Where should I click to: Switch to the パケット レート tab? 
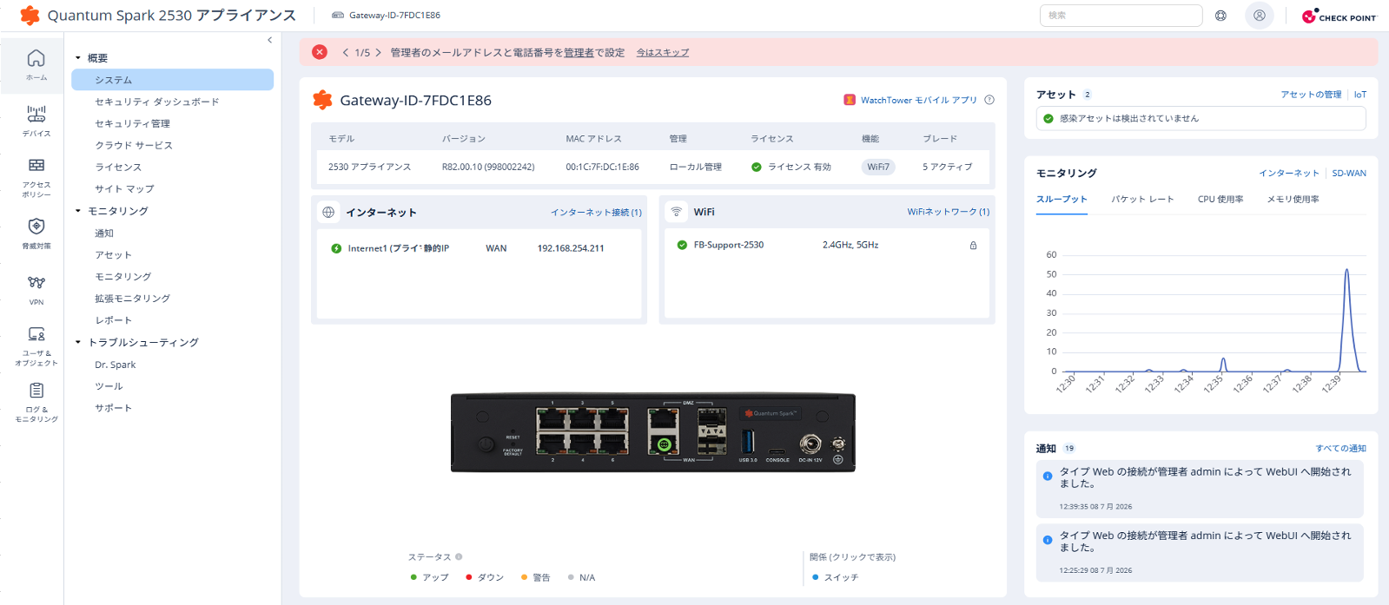tap(1142, 200)
